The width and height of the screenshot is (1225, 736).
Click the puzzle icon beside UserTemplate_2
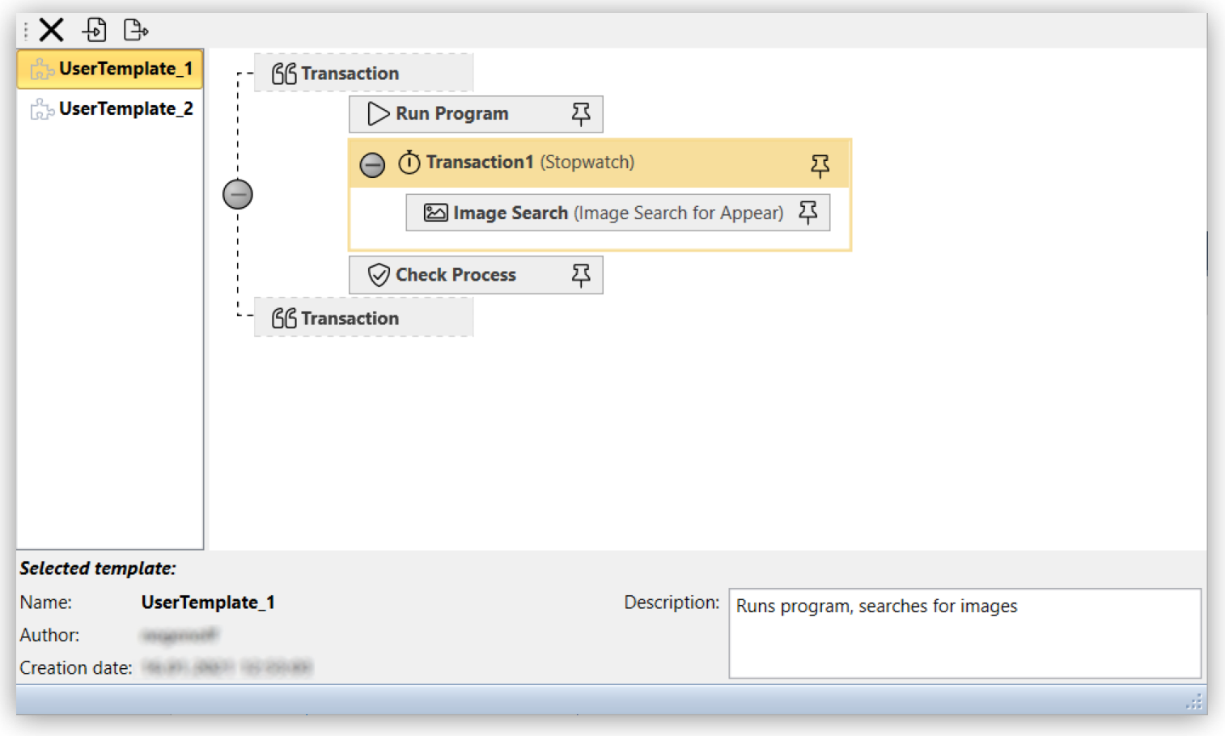tap(41, 108)
